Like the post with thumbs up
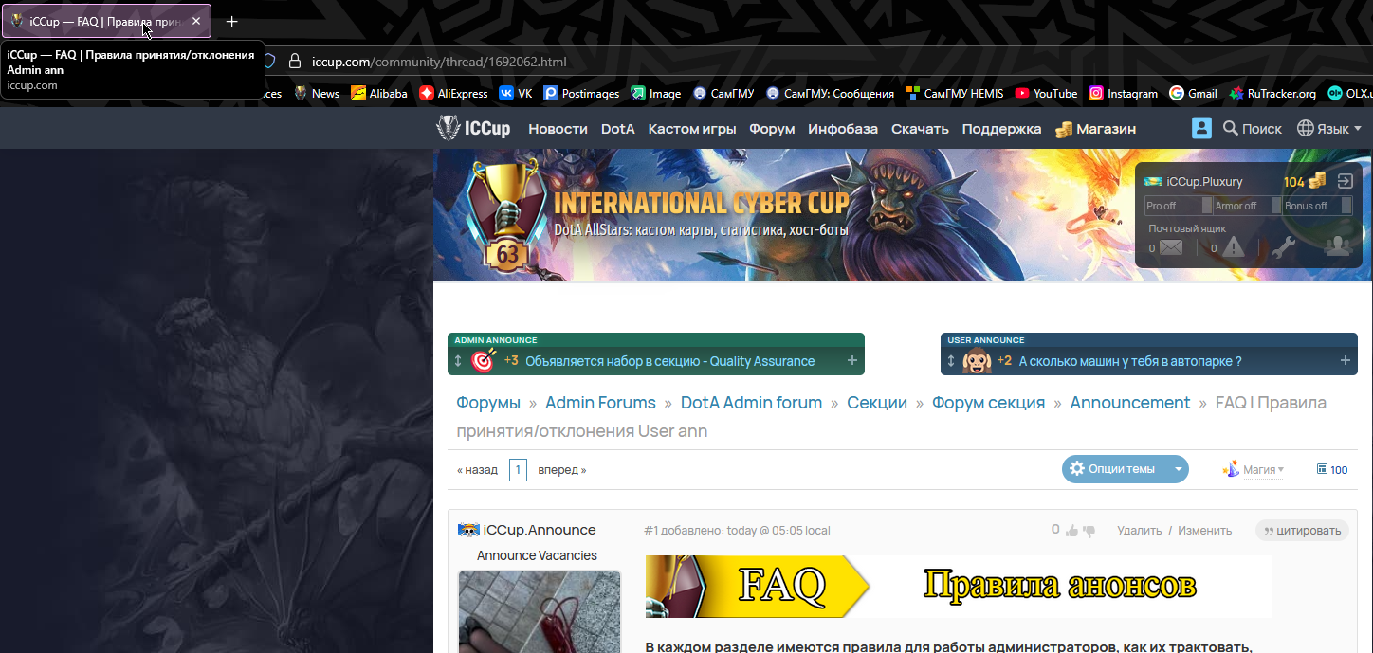 point(1071,531)
